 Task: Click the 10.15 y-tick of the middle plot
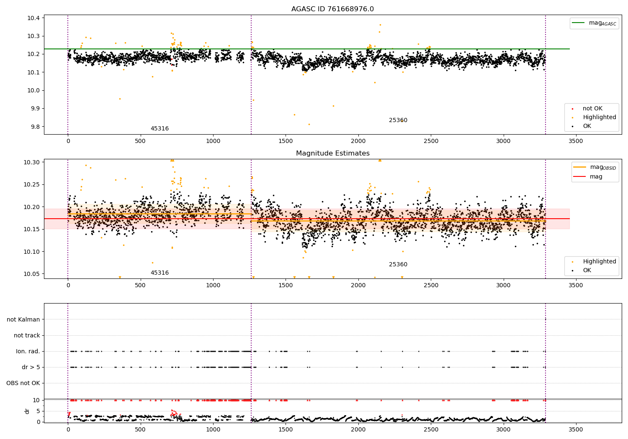point(32,230)
